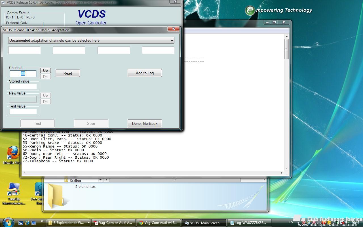Launch Internet Explorer from quick launch
363x227 pixels.
coord(27,223)
